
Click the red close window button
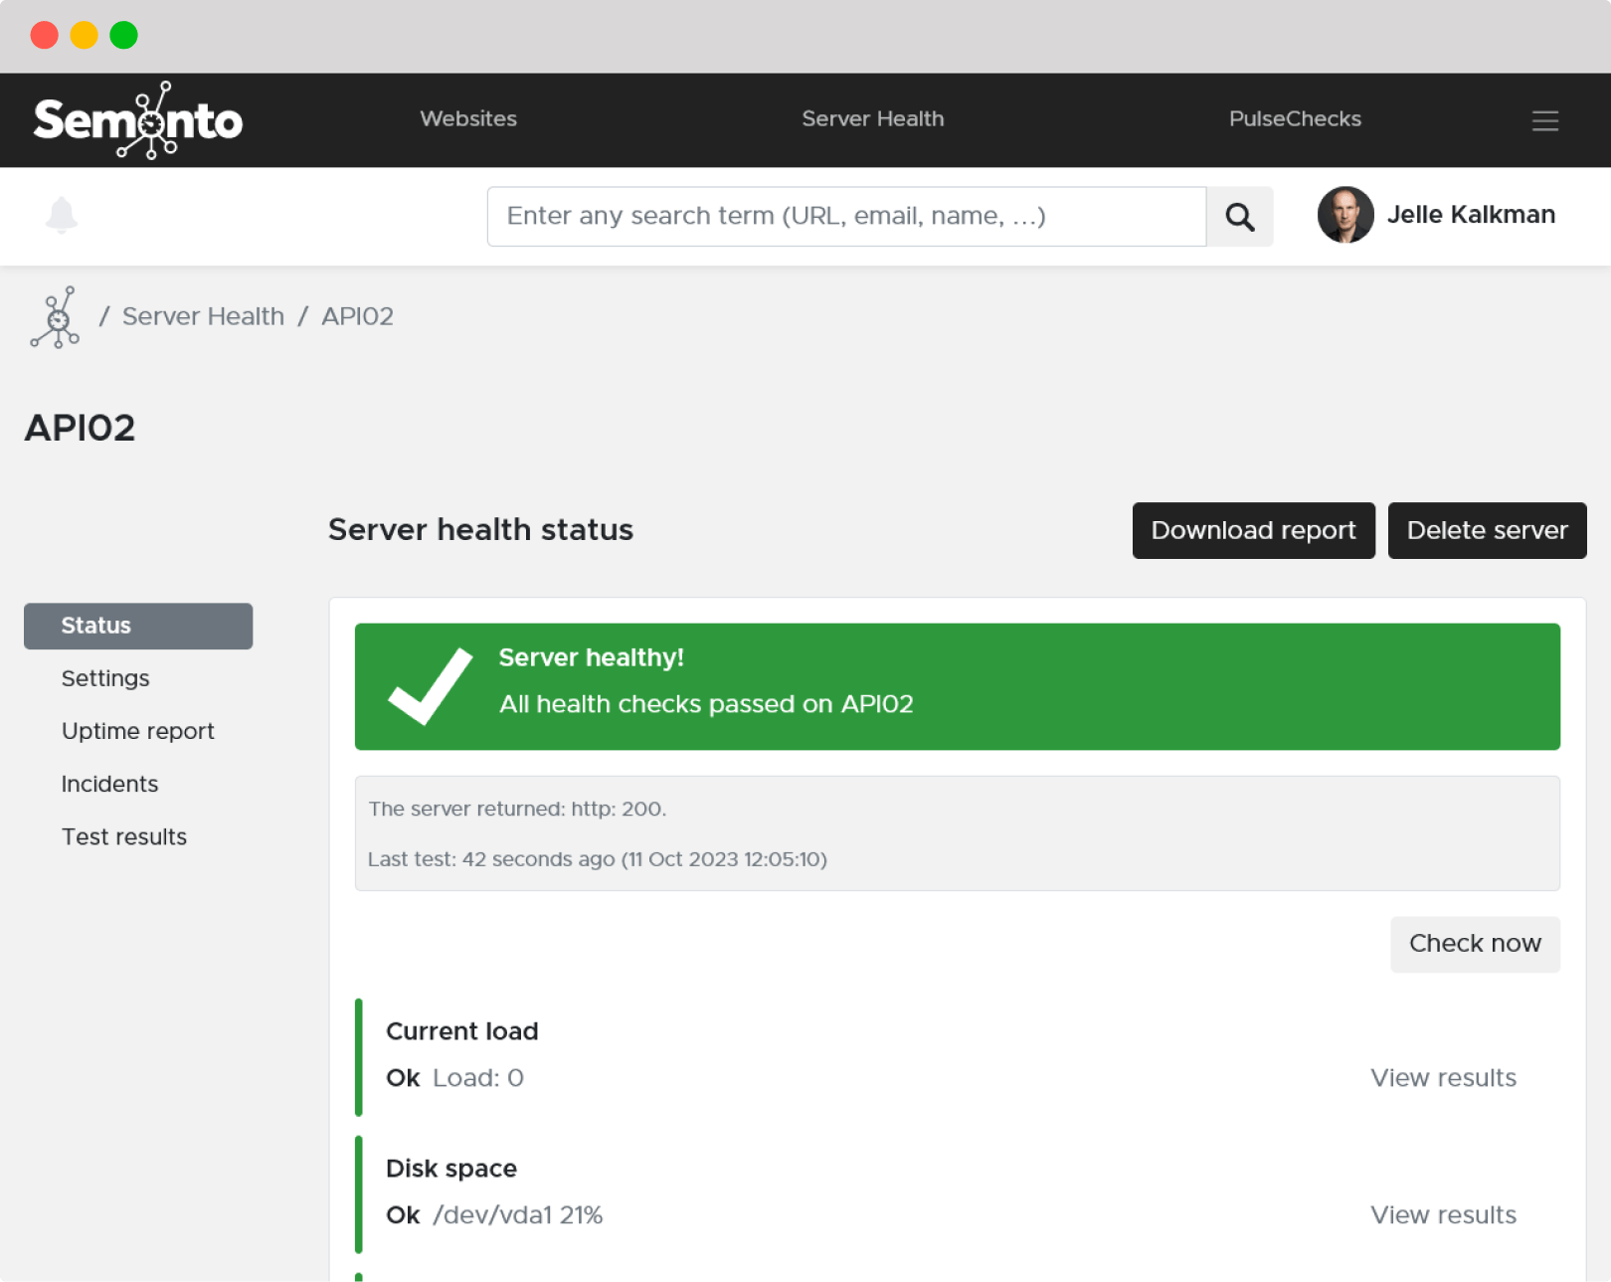(x=45, y=35)
